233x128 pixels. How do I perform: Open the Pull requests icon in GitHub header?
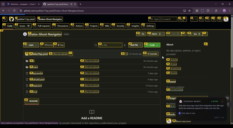pyautogui.click(x=208, y=19)
